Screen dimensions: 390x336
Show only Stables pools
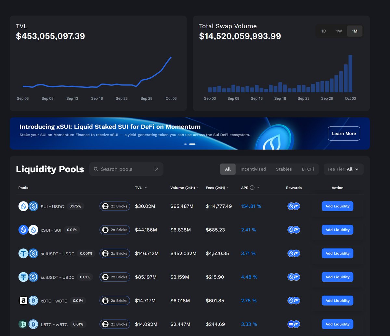tap(284, 169)
